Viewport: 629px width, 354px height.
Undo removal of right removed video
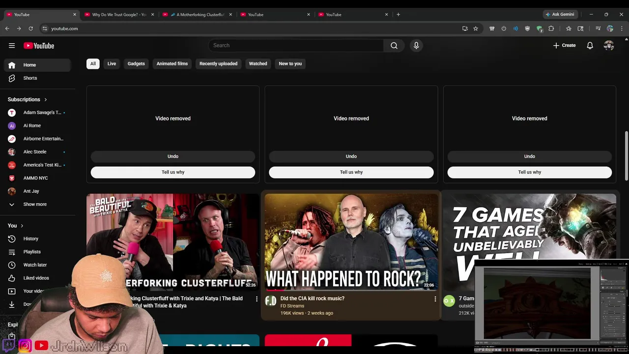pos(529,156)
